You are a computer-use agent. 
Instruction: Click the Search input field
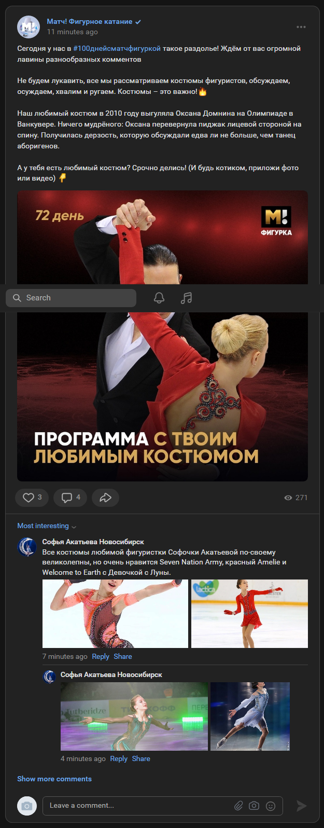(71, 298)
